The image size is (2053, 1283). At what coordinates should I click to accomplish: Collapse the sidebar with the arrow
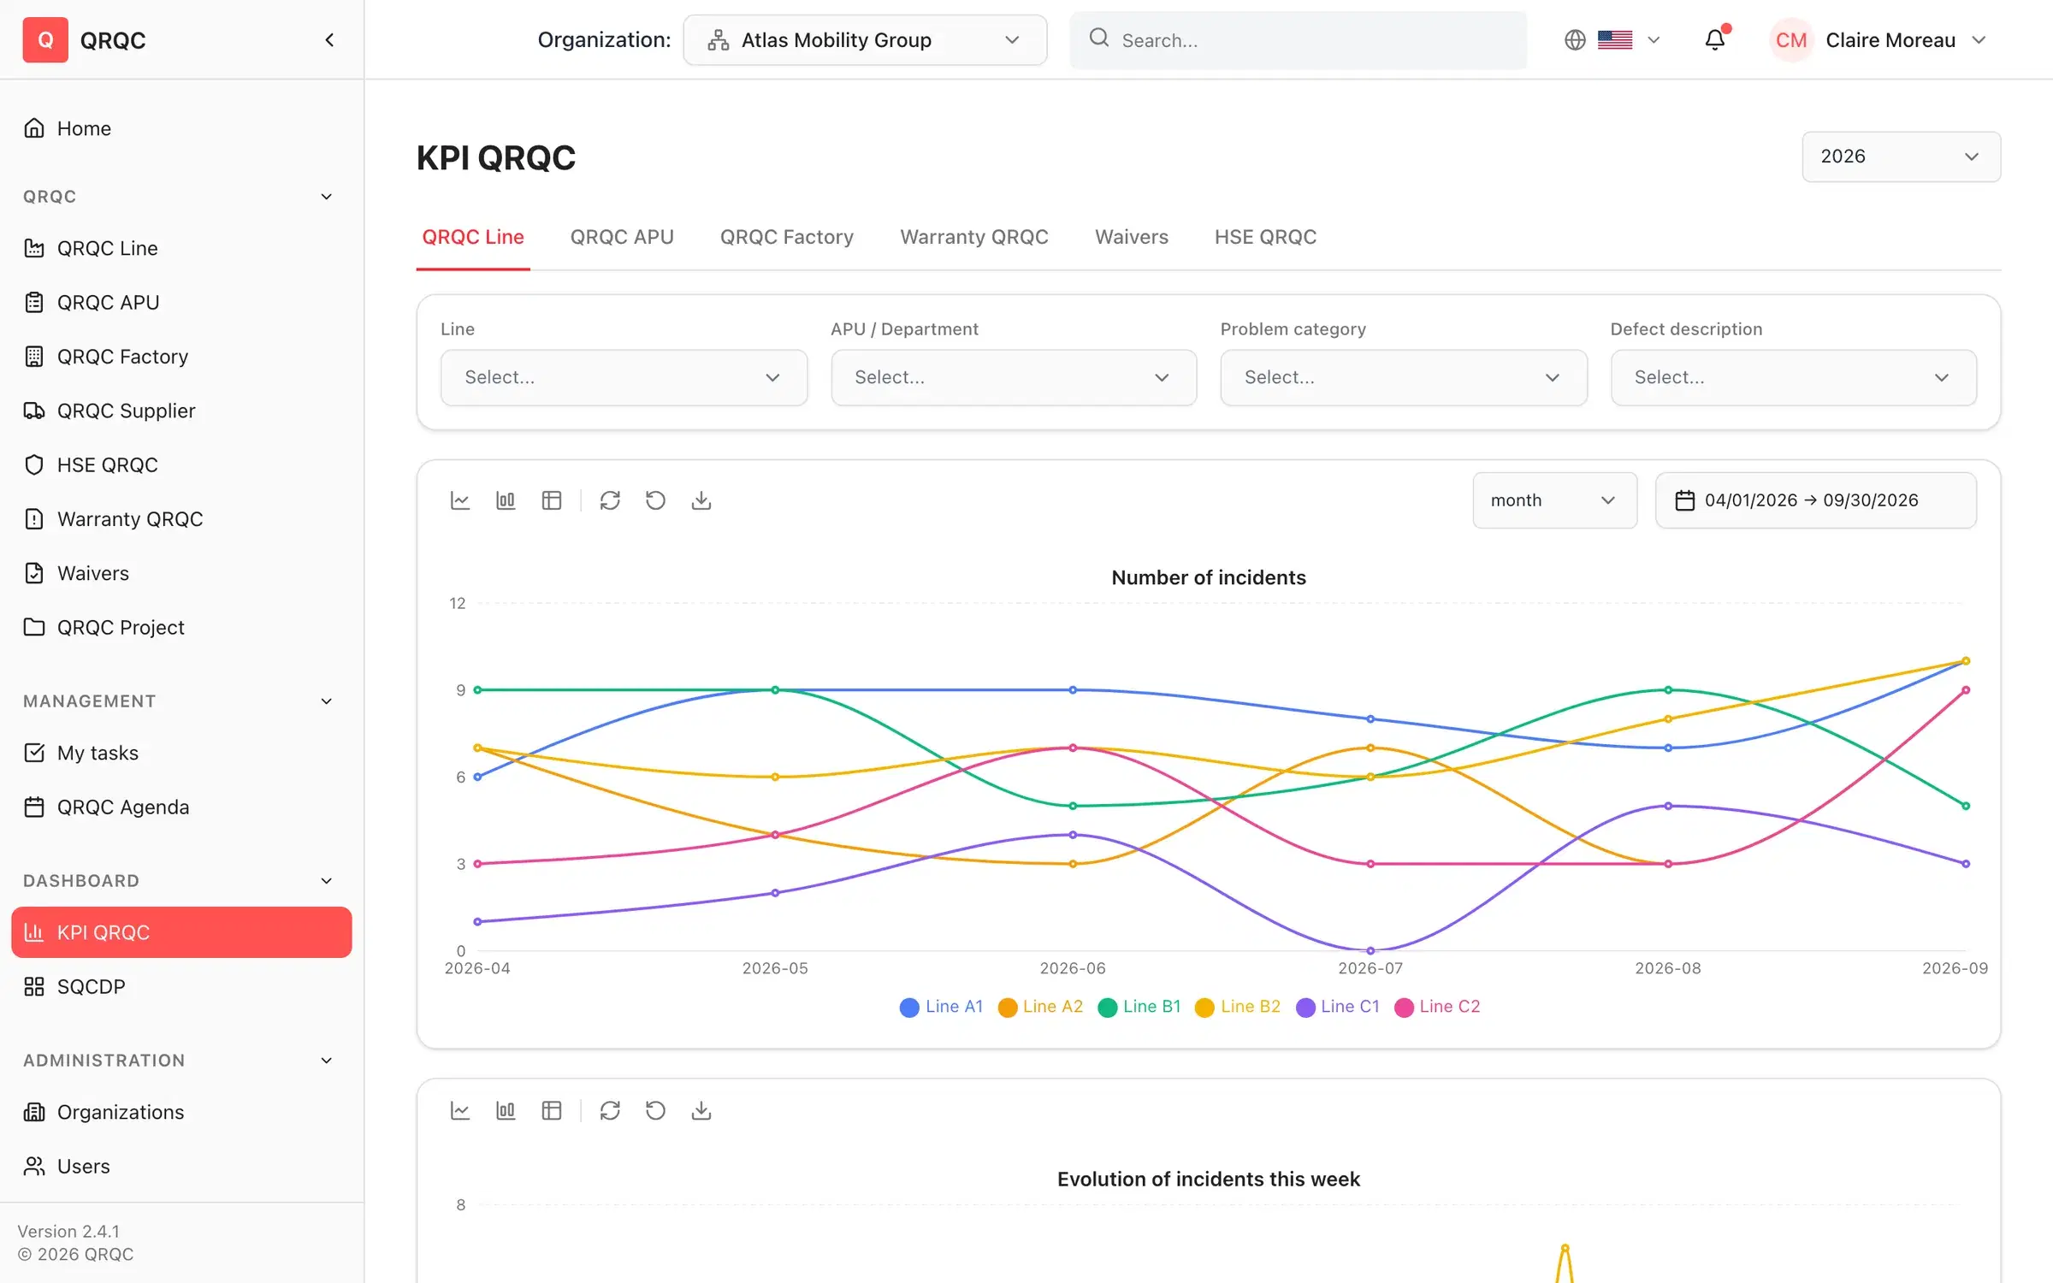tap(329, 40)
